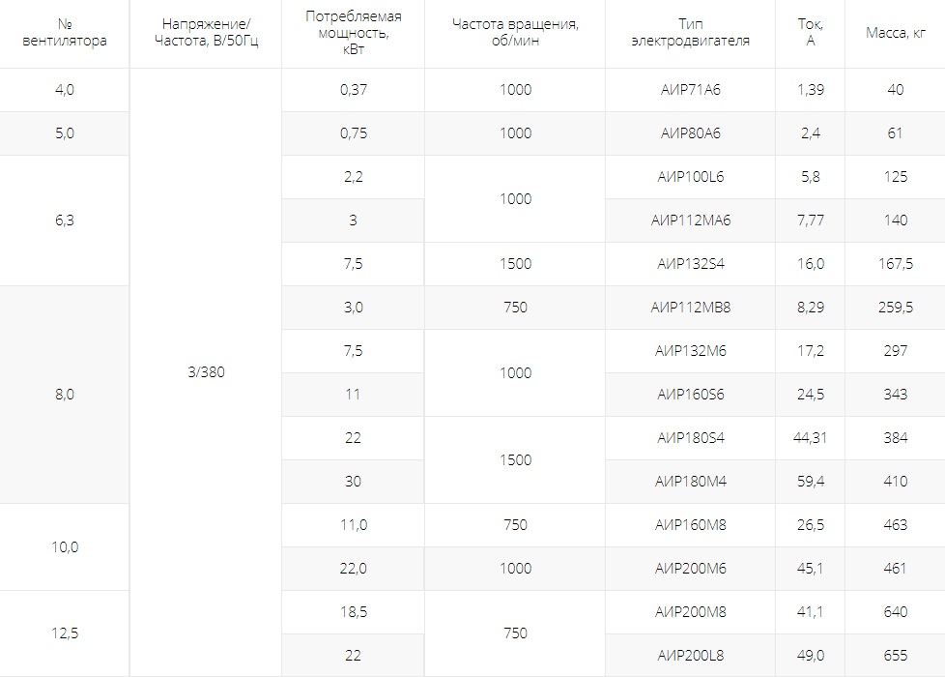Screen dimensions: 945x677
Task: Click the АИР112МА6 motor cell
Action: [x=691, y=221]
